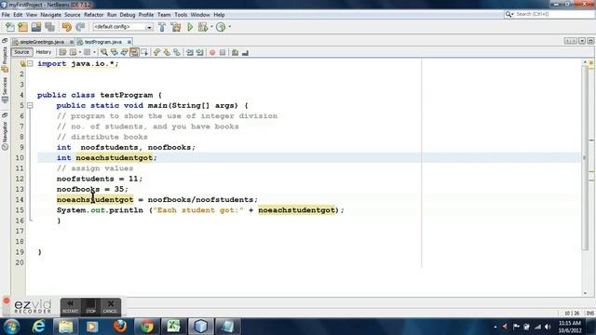Click Previous Bookmark icon
Screen dimensions: 596x335
point(156,52)
